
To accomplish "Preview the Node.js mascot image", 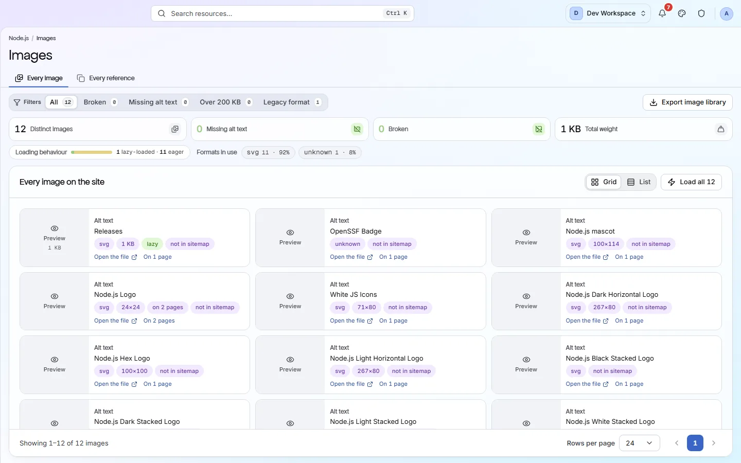I will [526, 238].
